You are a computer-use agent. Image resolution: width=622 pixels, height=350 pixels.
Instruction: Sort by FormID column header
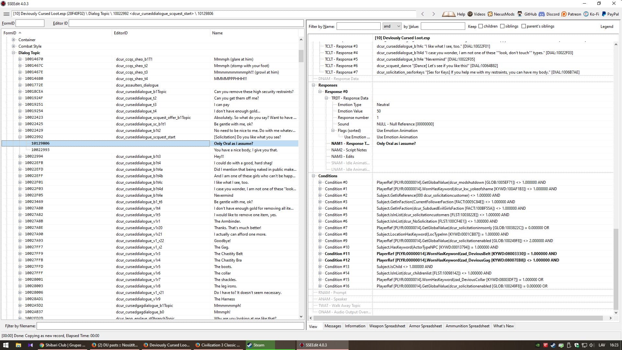click(57, 33)
